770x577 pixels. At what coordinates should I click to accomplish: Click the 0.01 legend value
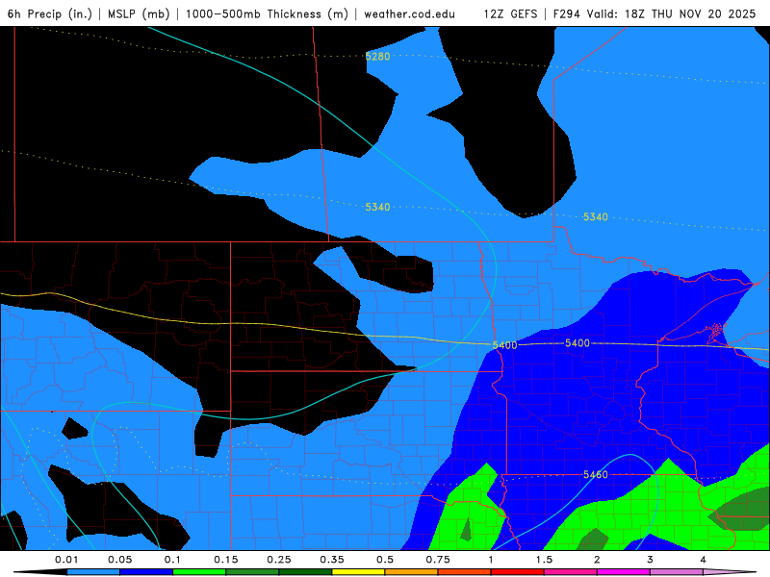(66, 560)
